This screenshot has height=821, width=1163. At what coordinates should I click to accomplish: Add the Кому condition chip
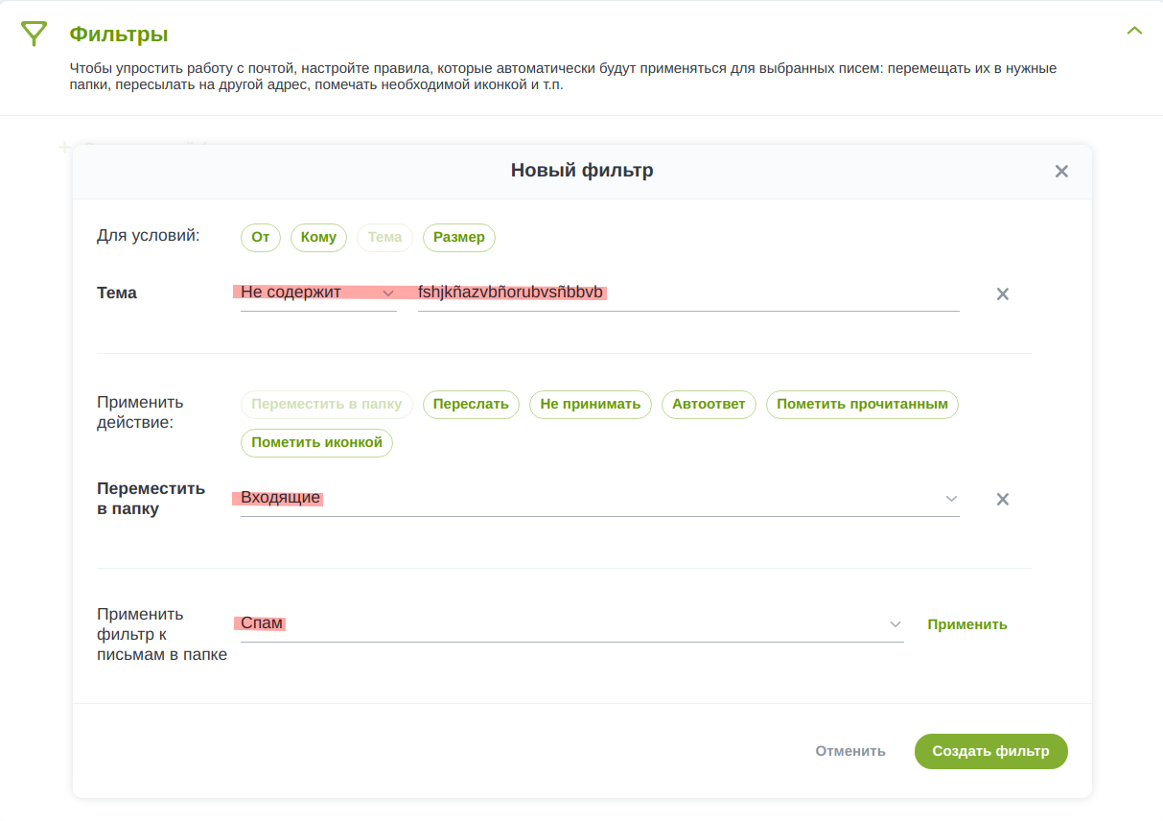coord(318,237)
